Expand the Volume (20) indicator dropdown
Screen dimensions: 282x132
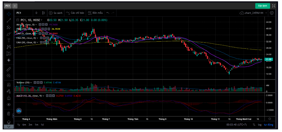point(31,82)
